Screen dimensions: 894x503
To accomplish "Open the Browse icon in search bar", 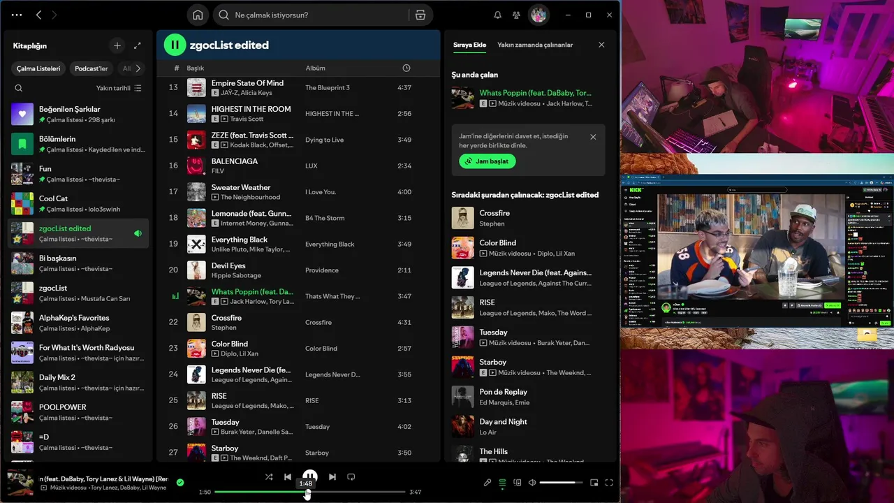I will (x=420, y=15).
